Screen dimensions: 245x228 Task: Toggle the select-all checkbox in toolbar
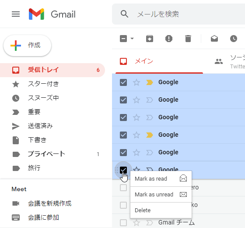pyautogui.click(x=123, y=39)
